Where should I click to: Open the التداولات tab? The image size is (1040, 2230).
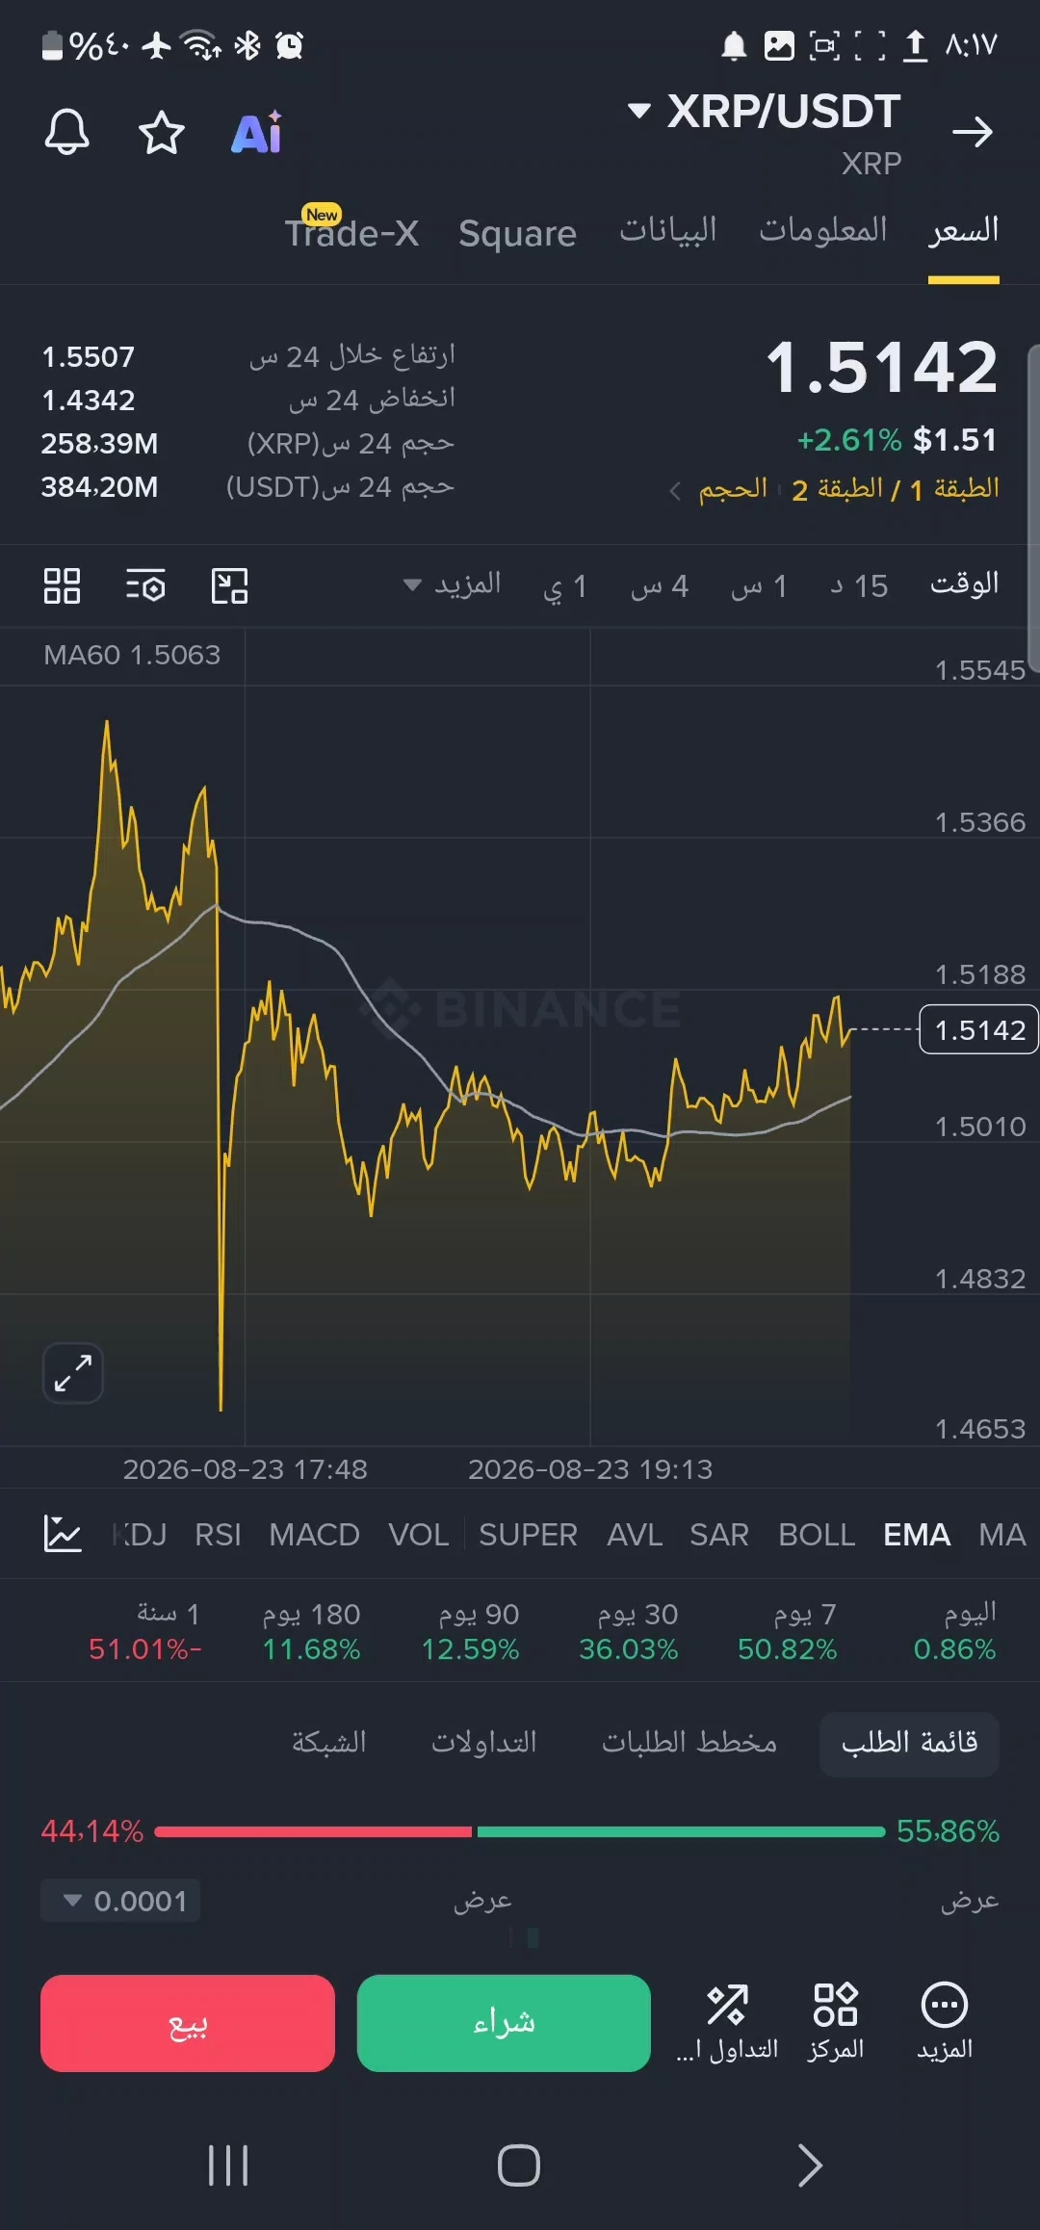(x=484, y=1743)
